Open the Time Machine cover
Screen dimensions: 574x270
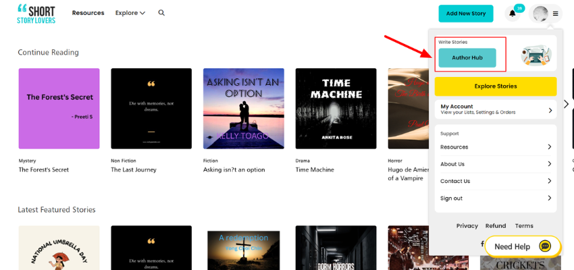coord(336,109)
